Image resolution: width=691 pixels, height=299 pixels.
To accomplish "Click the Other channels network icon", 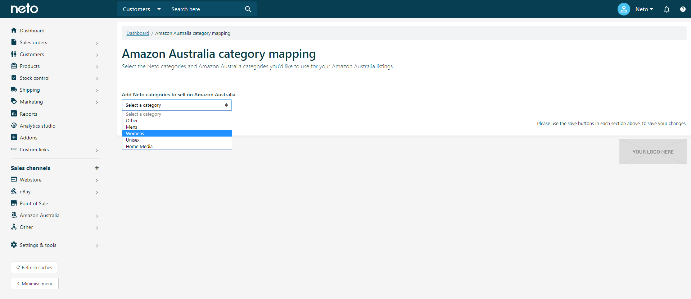I will pos(14,227).
